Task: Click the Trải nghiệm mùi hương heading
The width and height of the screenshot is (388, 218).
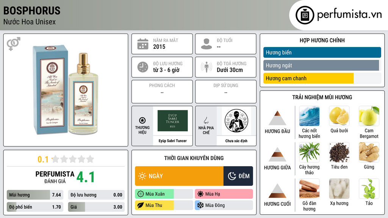Action: (322, 97)
